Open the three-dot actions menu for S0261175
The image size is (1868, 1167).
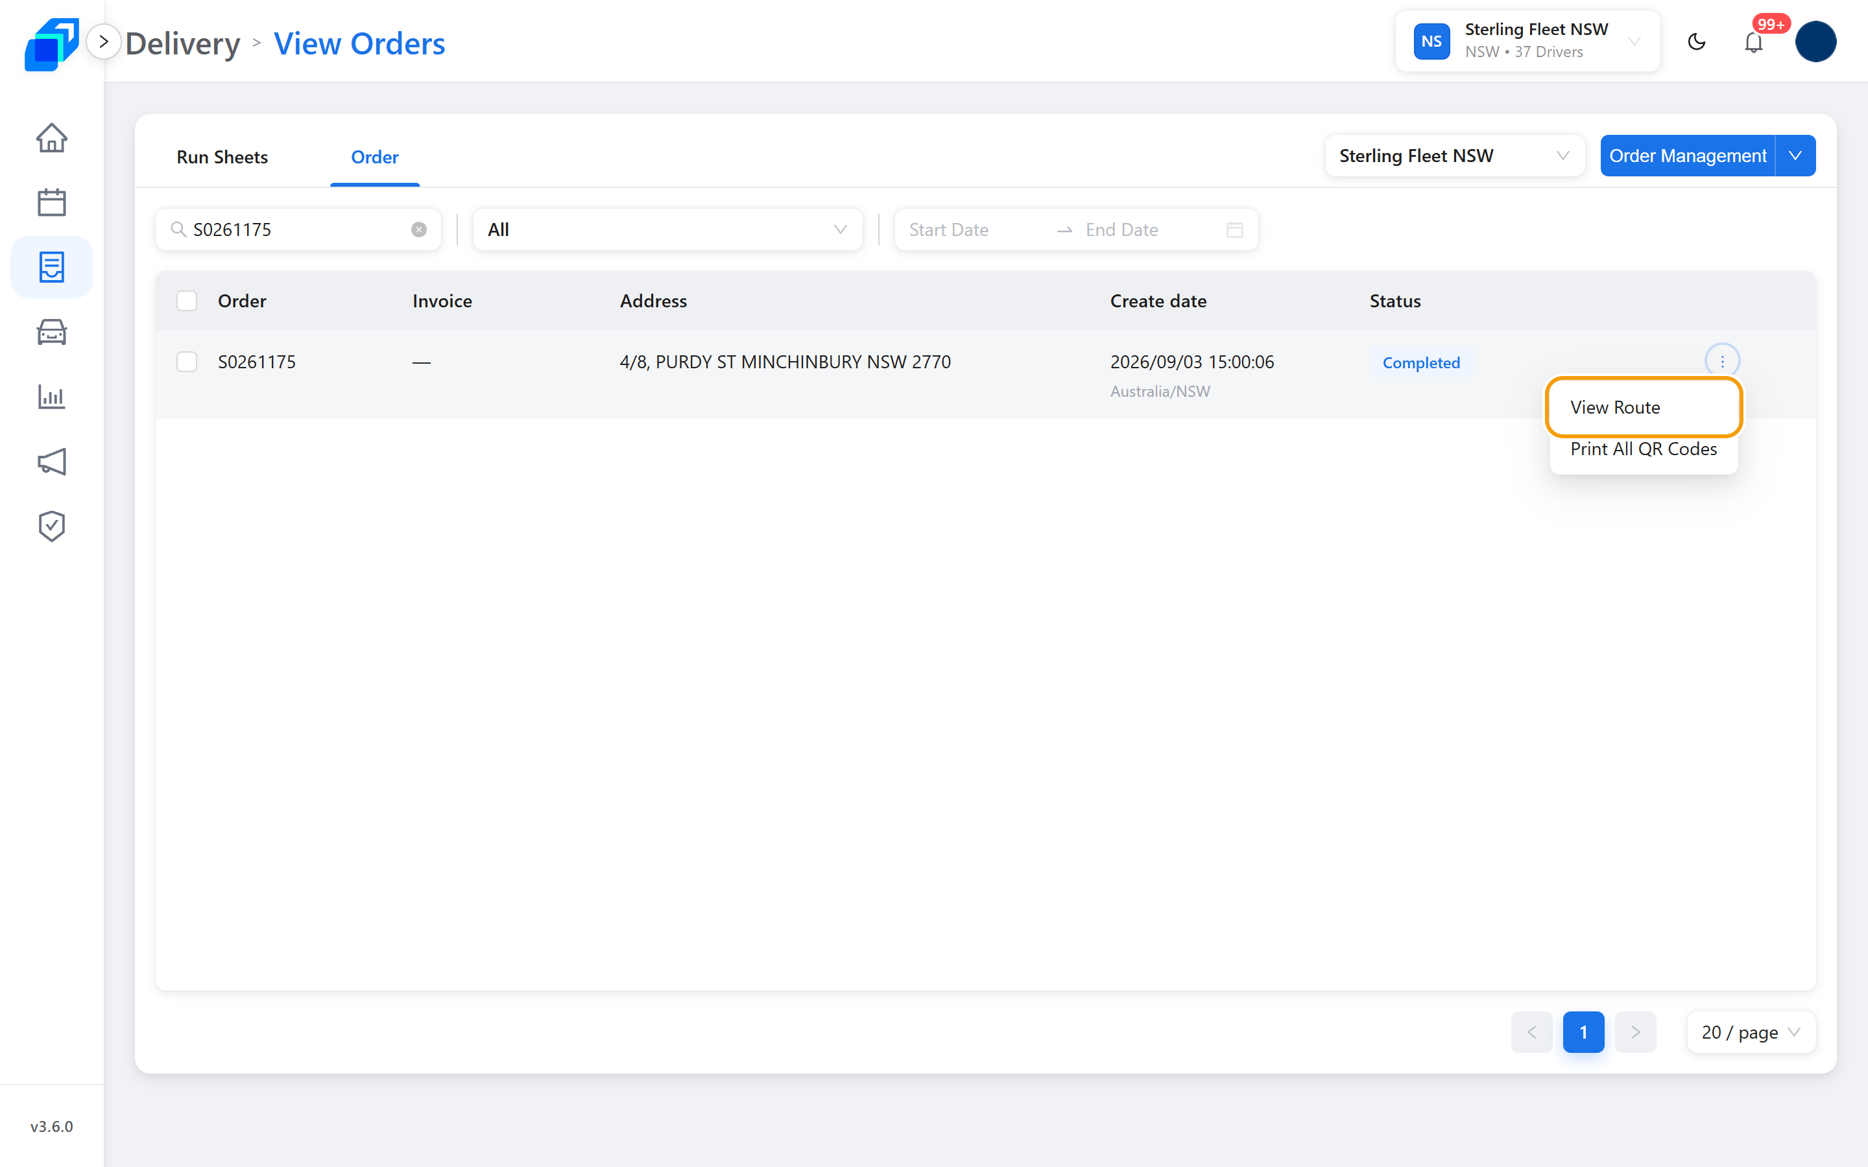coord(1722,360)
